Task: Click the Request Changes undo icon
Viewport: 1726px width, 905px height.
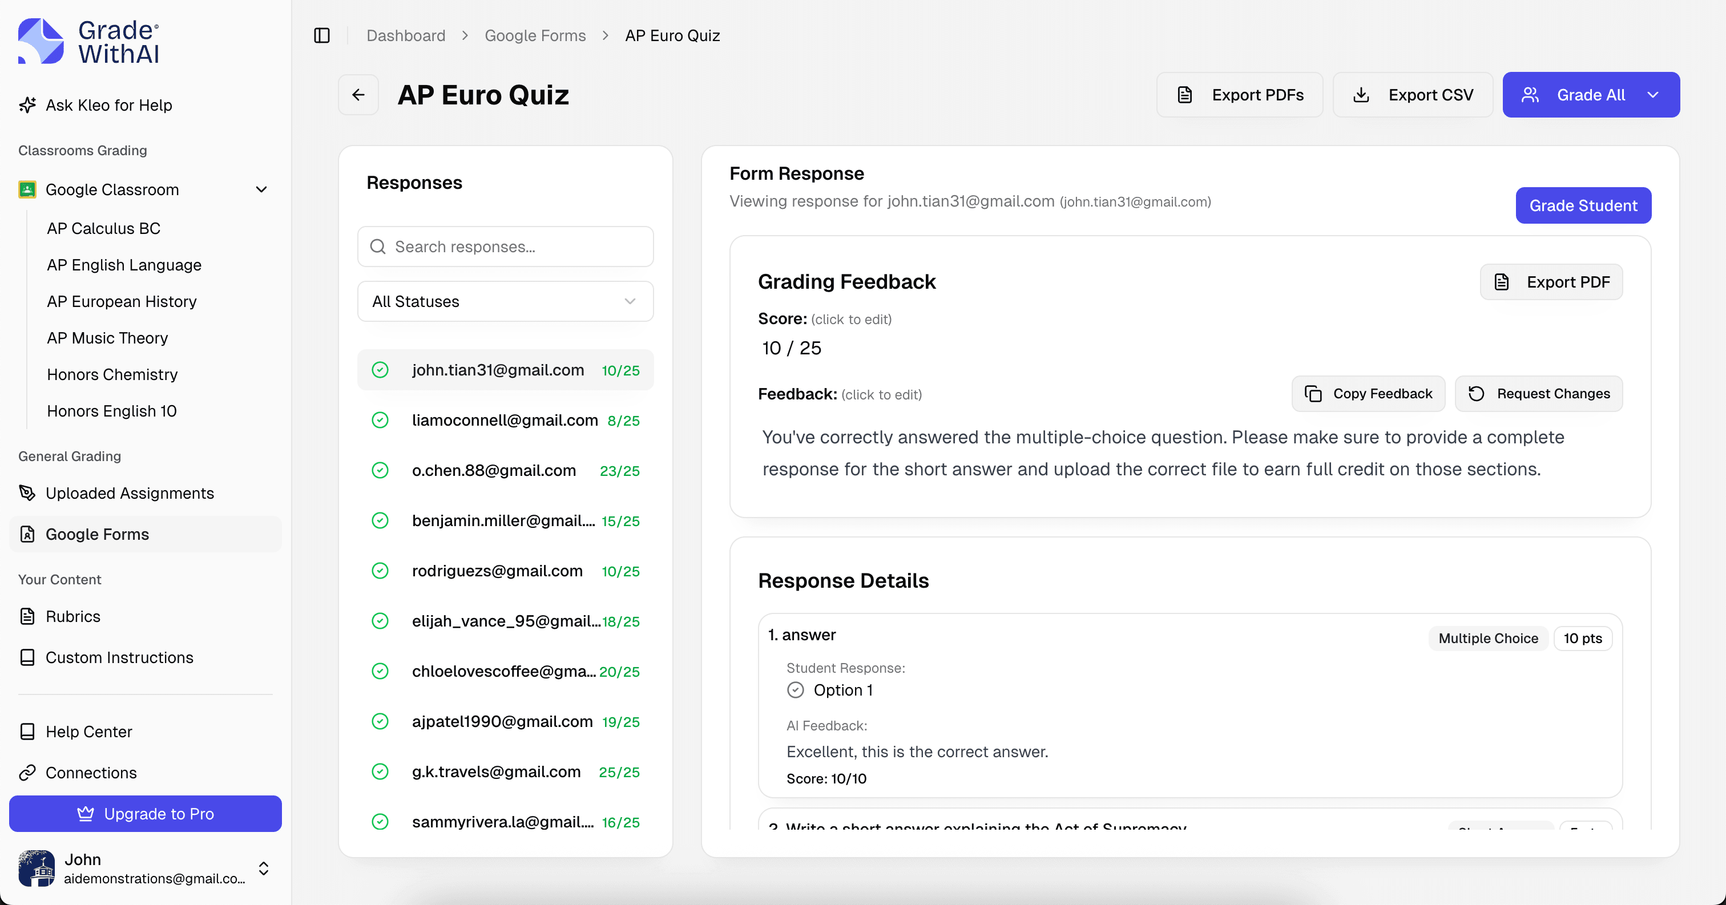Action: click(x=1477, y=394)
